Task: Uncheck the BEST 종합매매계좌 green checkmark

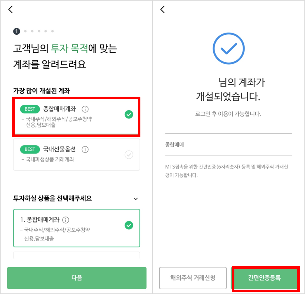Action: (x=129, y=114)
